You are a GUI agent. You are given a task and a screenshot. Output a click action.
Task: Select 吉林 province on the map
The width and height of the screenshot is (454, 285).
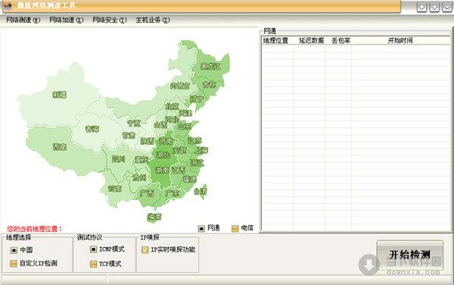209,85
